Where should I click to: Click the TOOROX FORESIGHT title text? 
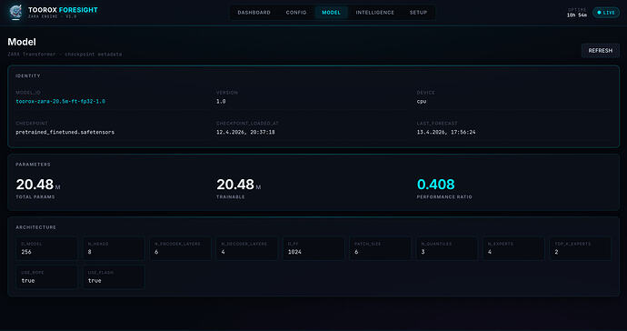click(63, 10)
